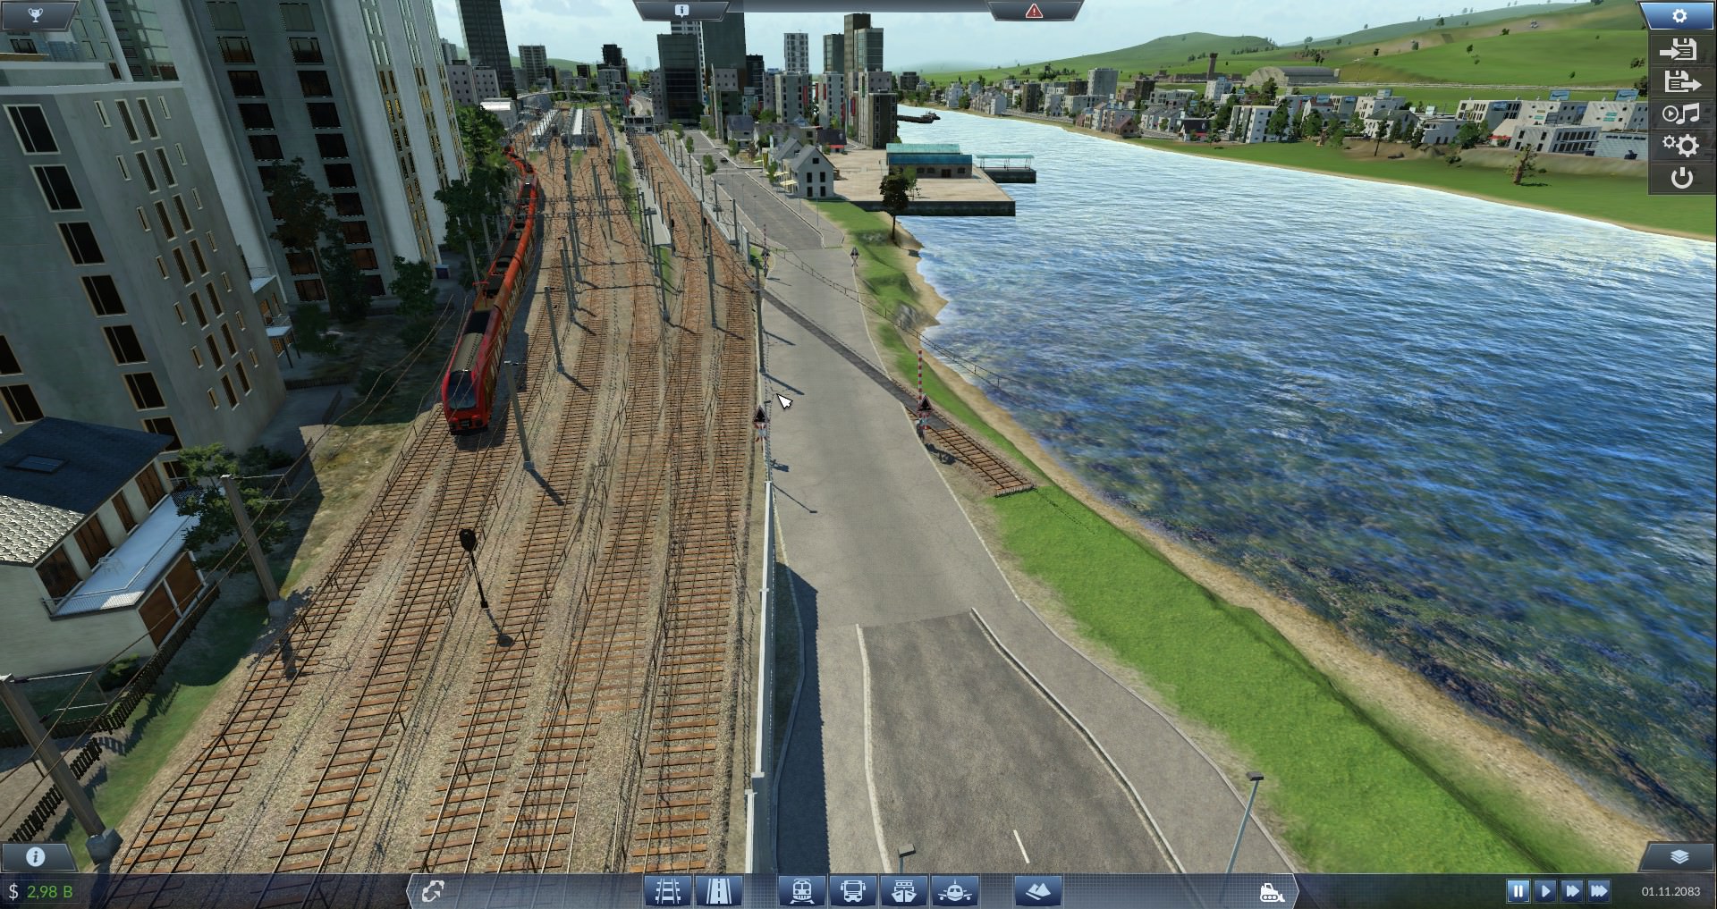The image size is (1717, 909).
Task: Click the power quit icon
Action: [1681, 178]
